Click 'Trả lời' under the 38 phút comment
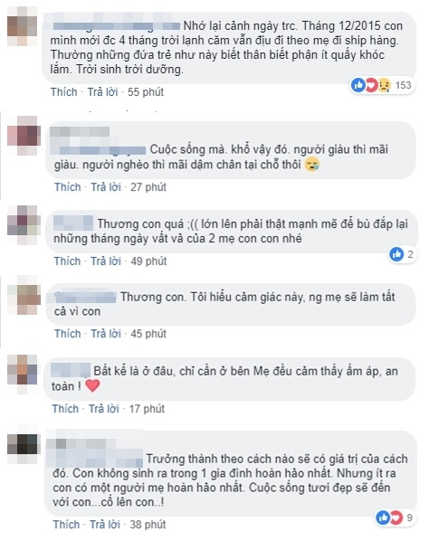 105,525
